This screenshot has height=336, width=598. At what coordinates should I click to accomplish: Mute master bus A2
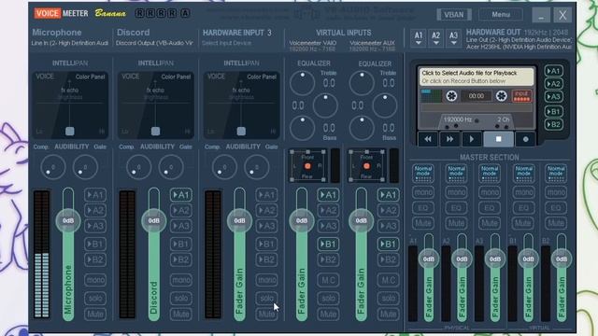point(456,223)
